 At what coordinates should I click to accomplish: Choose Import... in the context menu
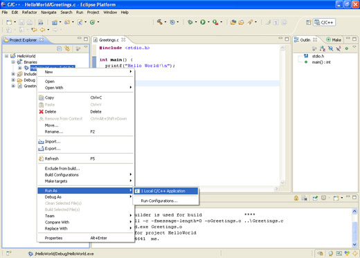tap(85, 142)
